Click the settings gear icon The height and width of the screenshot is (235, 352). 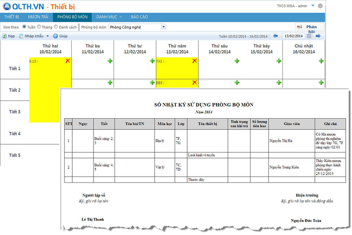[320, 6]
